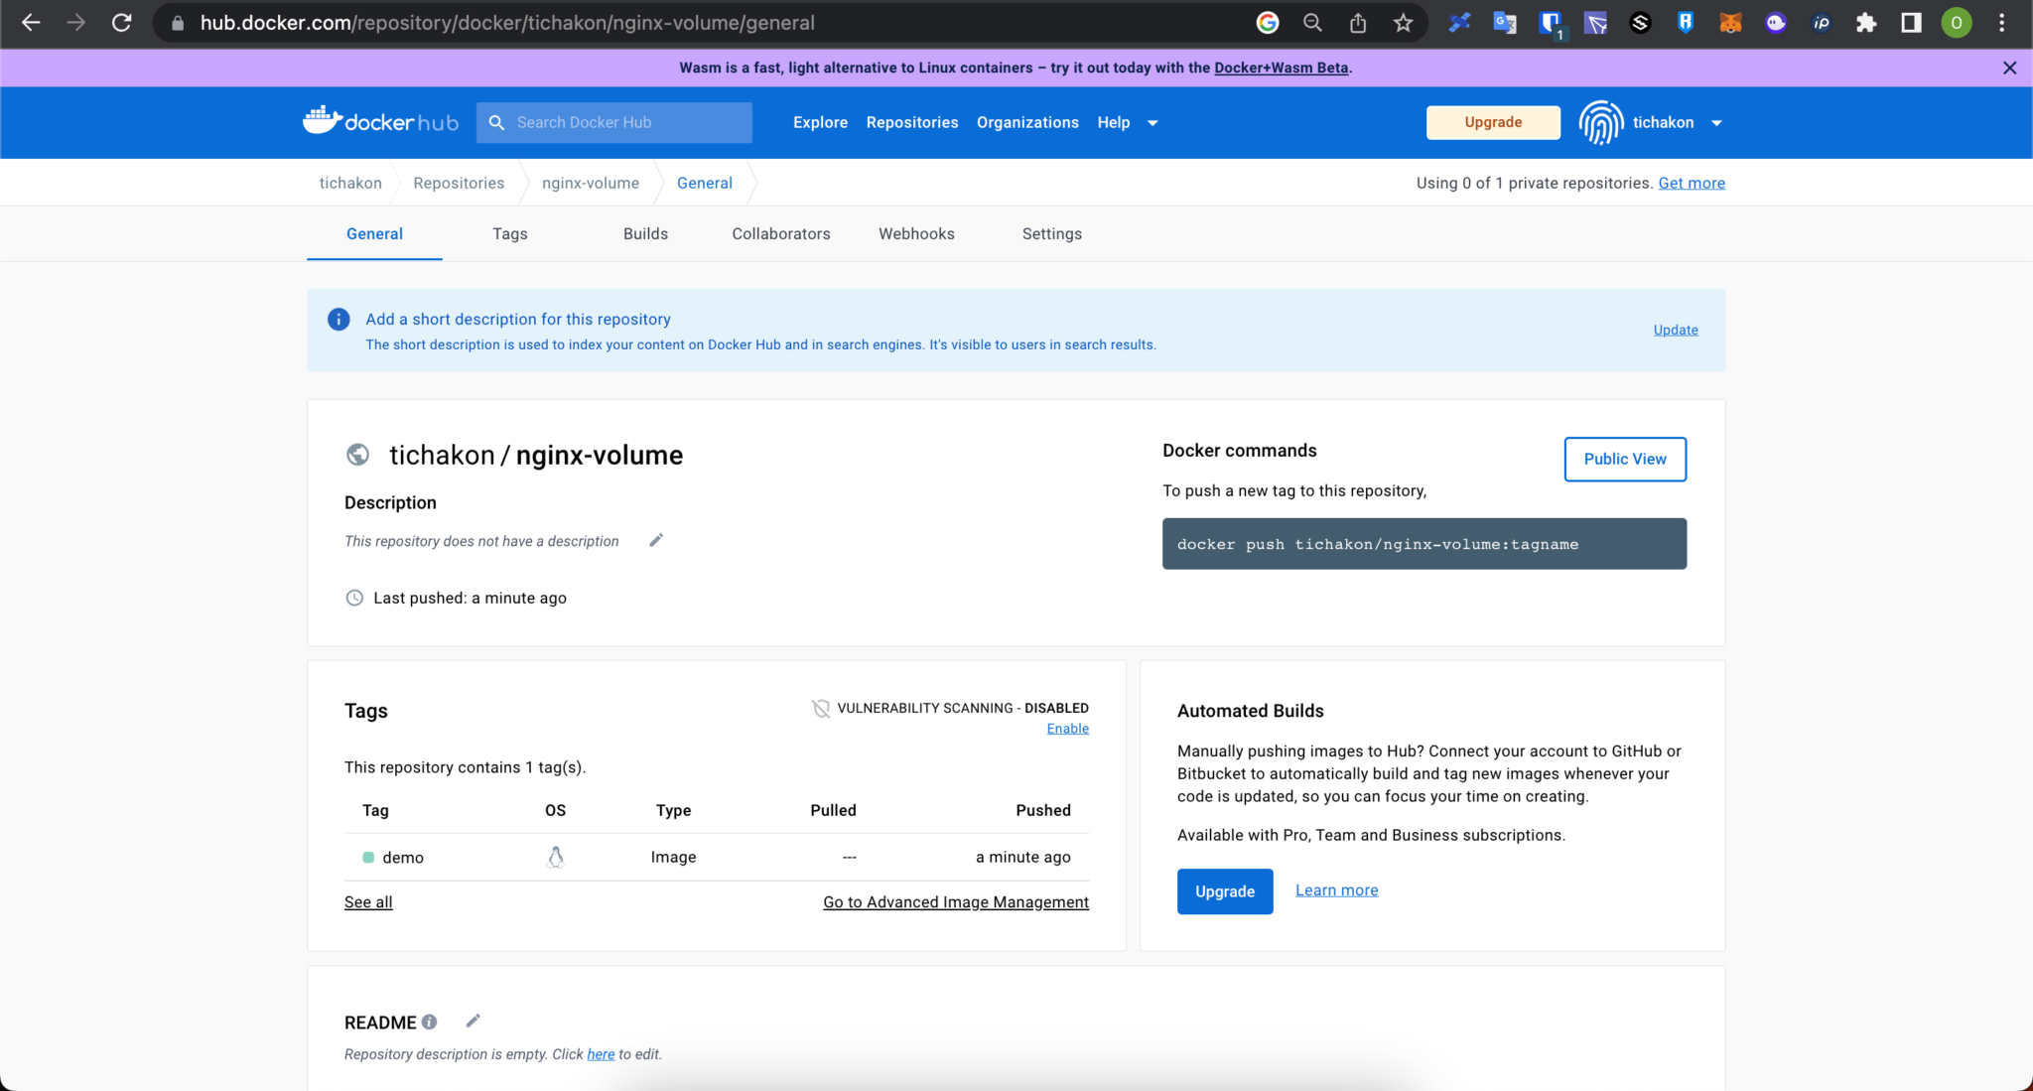Expand the nginx-volume breadcrumb item
This screenshot has height=1091, width=2033.
[x=590, y=183]
